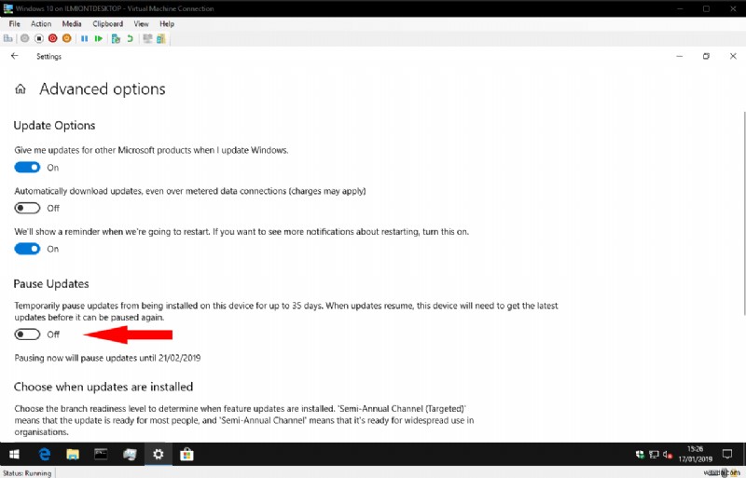Click the 'Update Options' heading
This screenshot has height=478, width=746.
[x=54, y=126]
